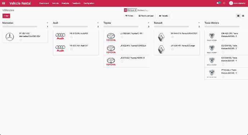The height and width of the screenshot is (135, 248).
Task: Click the Audi column progress bar
Action: point(70,27)
